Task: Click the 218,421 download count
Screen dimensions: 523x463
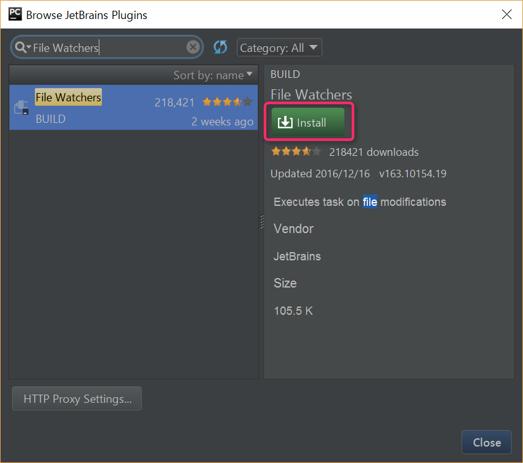Action: [174, 103]
